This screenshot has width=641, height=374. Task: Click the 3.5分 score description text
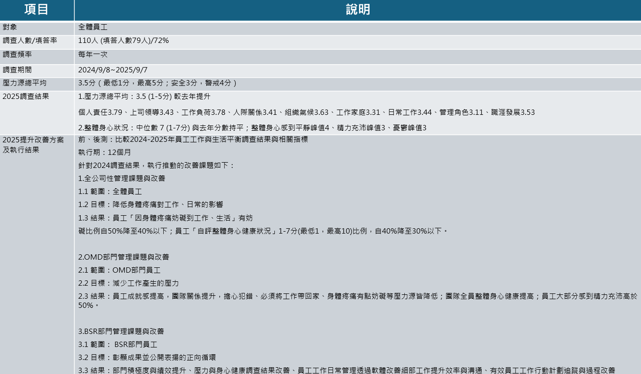pos(157,83)
